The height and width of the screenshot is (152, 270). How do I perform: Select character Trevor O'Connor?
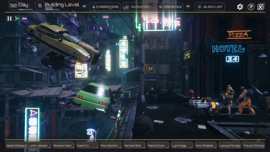[x=253, y=145]
